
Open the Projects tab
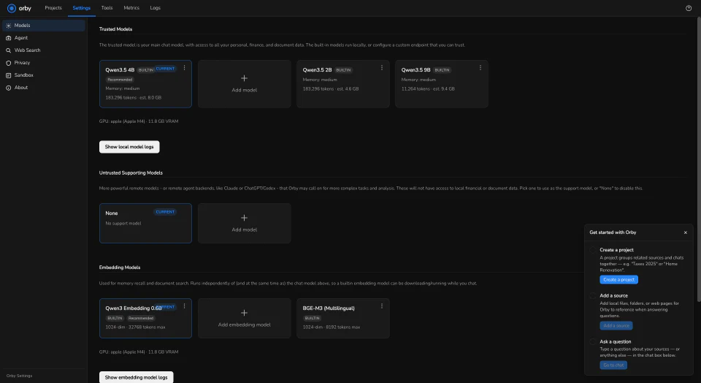click(53, 8)
